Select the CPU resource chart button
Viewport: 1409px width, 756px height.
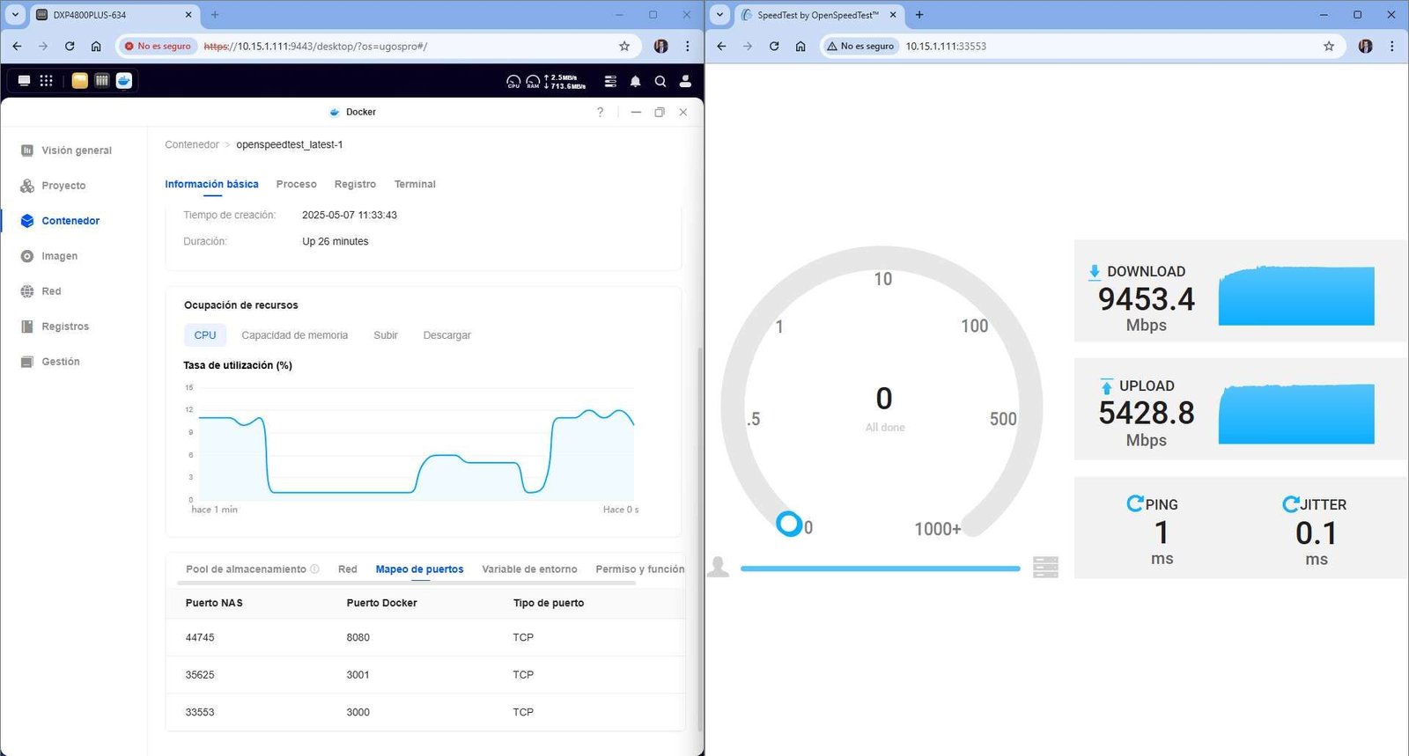[205, 335]
